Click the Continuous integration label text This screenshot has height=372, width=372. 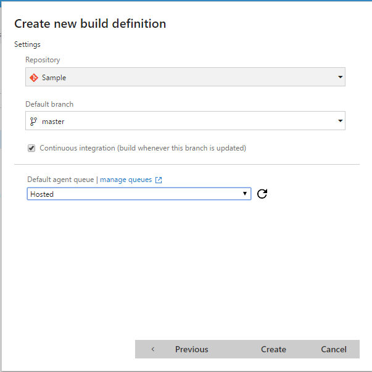tap(143, 148)
